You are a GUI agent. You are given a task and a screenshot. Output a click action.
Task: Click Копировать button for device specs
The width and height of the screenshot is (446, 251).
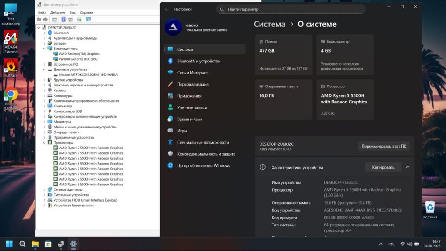pos(383,167)
